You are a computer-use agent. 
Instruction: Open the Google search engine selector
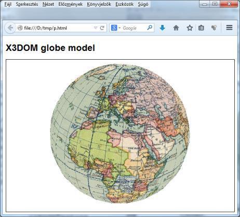tap(116, 28)
